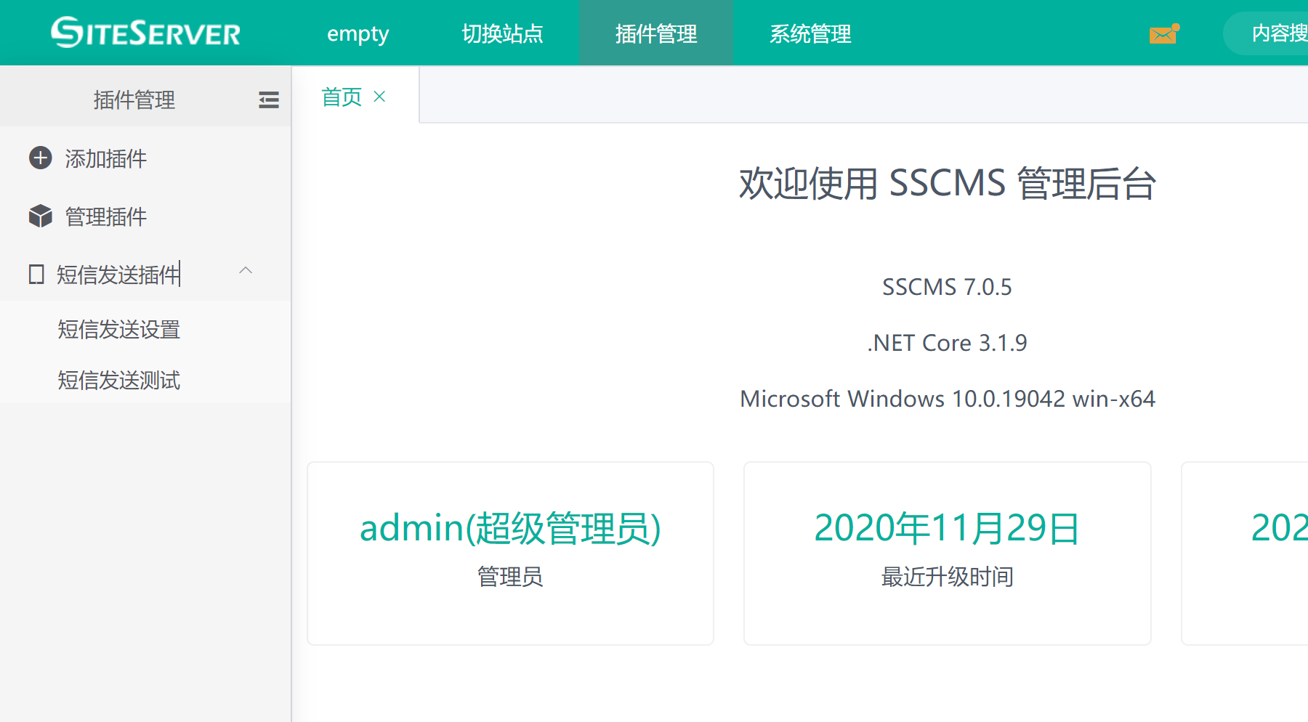Image resolution: width=1308 pixels, height=722 pixels.
Task: Click the 添加插件 sidebar item
Action: (106, 158)
